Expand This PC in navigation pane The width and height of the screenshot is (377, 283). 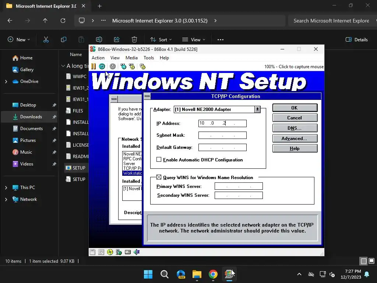coord(6,188)
